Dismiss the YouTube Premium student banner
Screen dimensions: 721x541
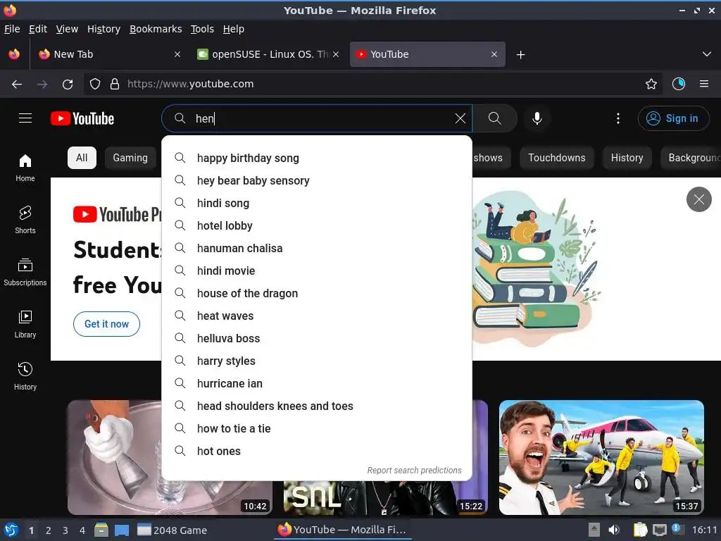(x=699, y=199)
